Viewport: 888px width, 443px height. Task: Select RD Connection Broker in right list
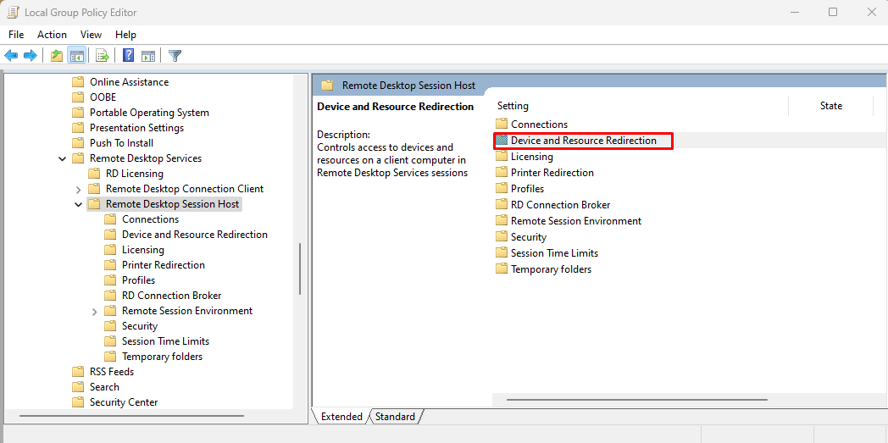[x=560, y=205]
